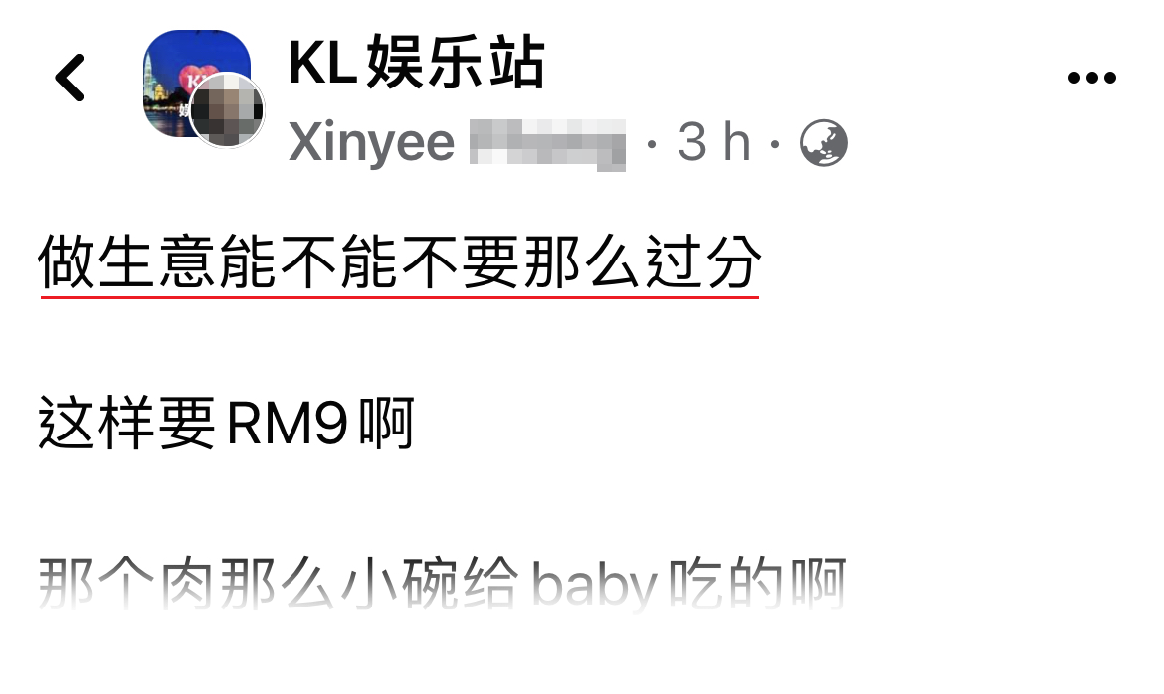1164x694 pixels.
Task: Tap the characters 娱乐站 in the header
Action: tap(456, 63)
